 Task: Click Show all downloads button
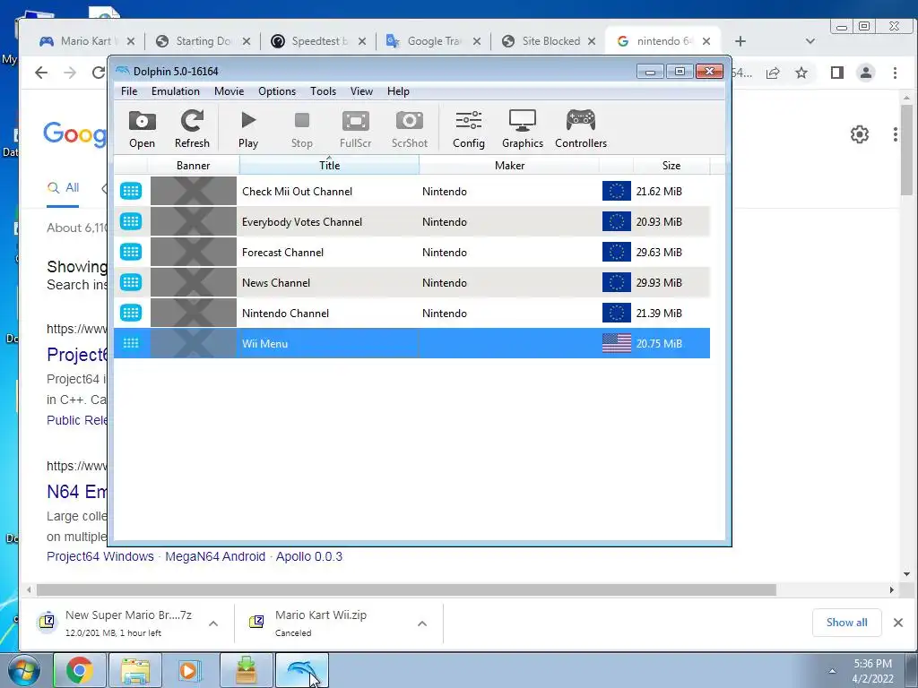coord(846,623)
